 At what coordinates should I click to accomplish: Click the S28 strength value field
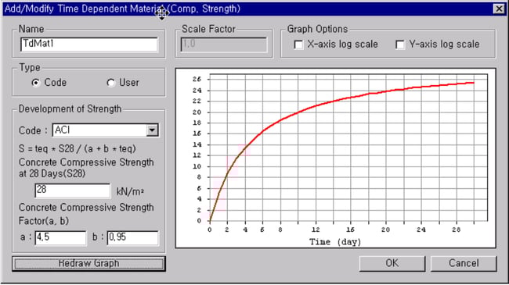coord(72,191)
